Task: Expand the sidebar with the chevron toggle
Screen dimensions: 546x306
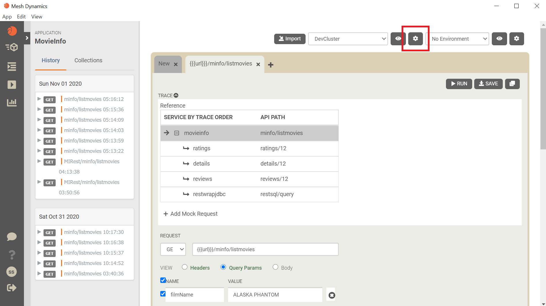Action: 27,38
